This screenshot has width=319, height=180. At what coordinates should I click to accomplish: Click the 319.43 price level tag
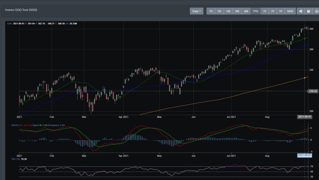[313, 91]
